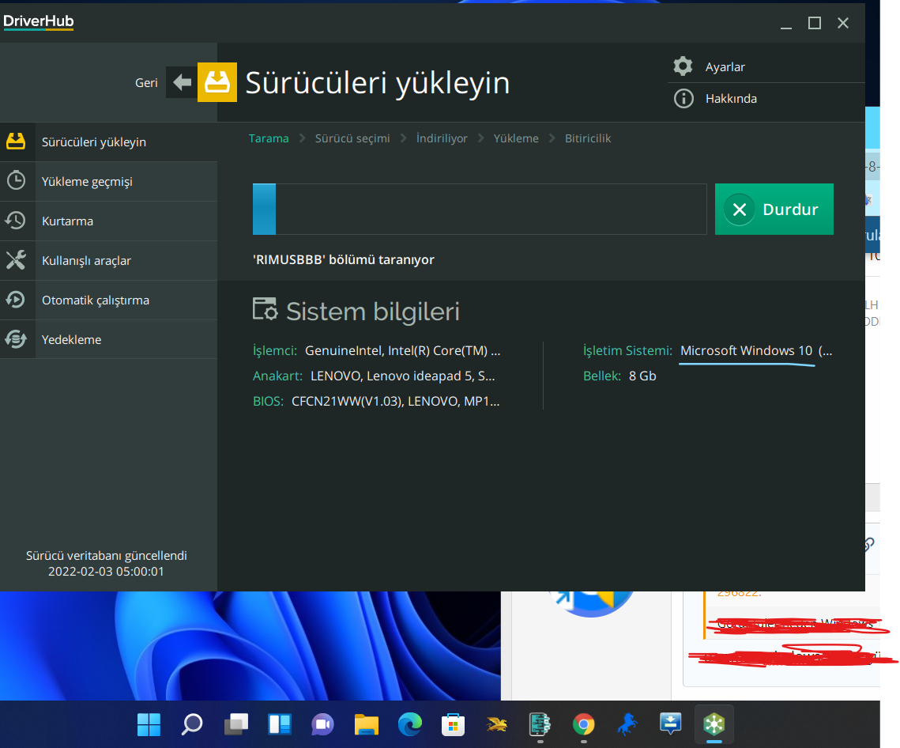The width and height of the screenshot is (900, 748).
Task: Click the green DriverHub taskbar icon
Action: click(x=714, y=723)
